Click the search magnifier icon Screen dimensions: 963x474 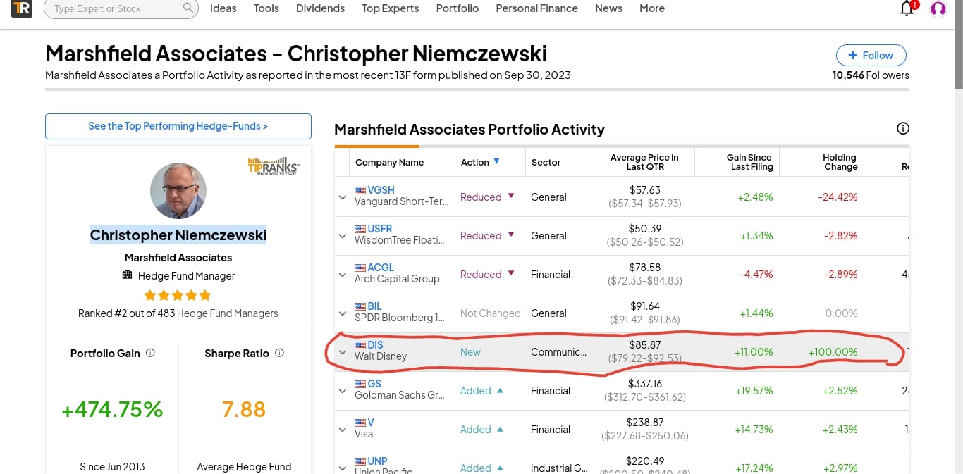[188, 8]
